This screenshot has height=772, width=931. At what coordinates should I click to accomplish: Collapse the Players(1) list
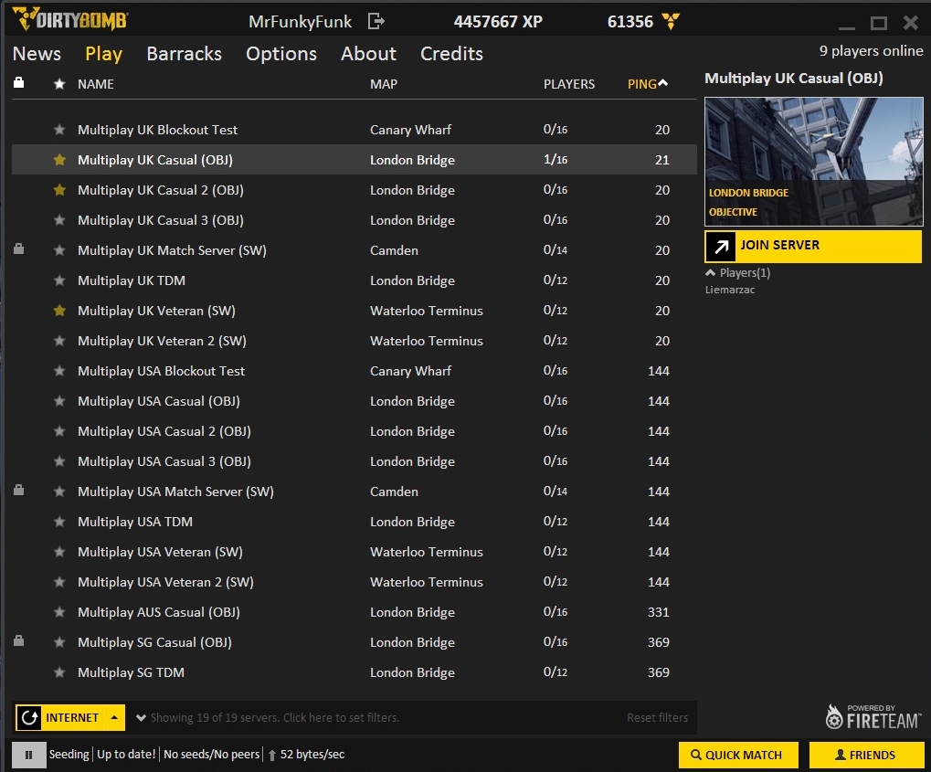tap(710, 272)
